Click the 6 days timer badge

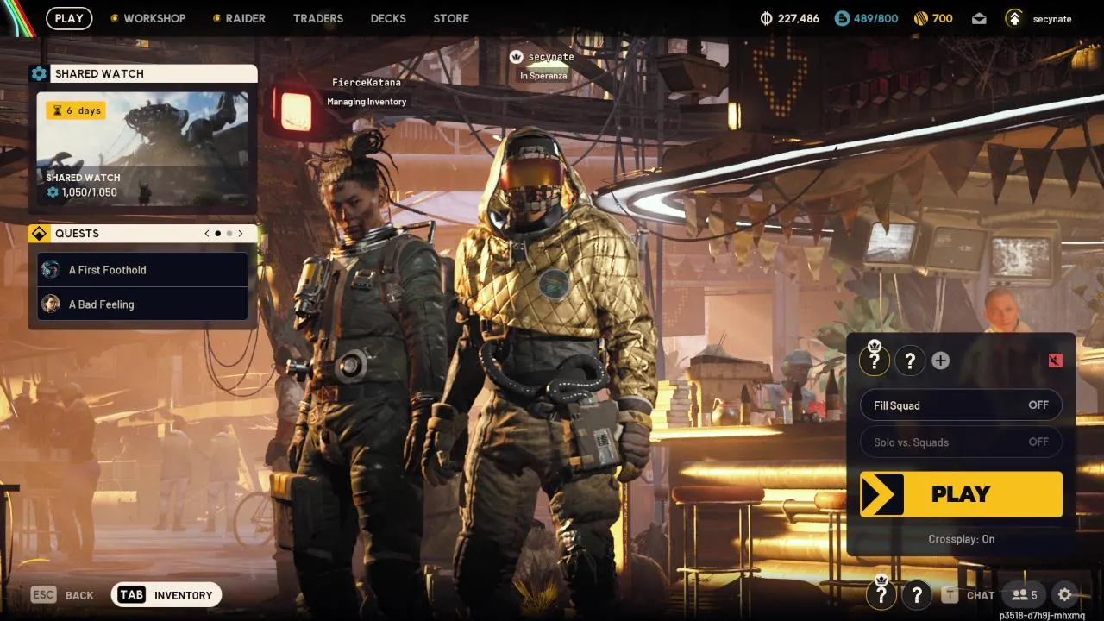pyautogui.click(x=76, y=110)
